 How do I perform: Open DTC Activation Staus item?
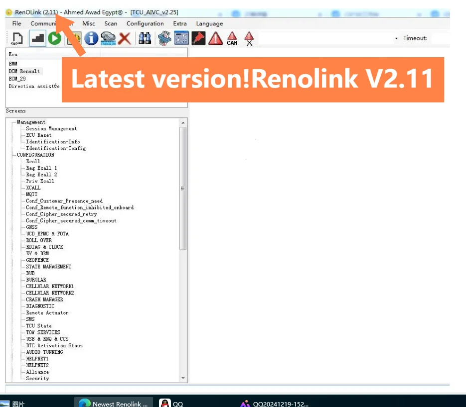click(x=54, y=345)
